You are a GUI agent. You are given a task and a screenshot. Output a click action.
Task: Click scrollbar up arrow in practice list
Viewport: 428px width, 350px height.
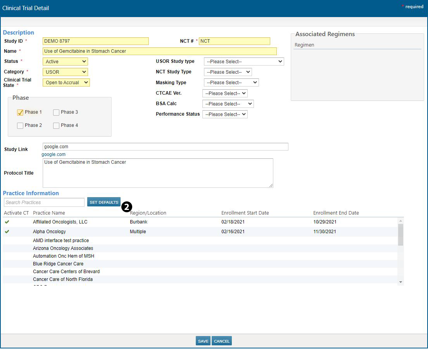click(400, 221)
